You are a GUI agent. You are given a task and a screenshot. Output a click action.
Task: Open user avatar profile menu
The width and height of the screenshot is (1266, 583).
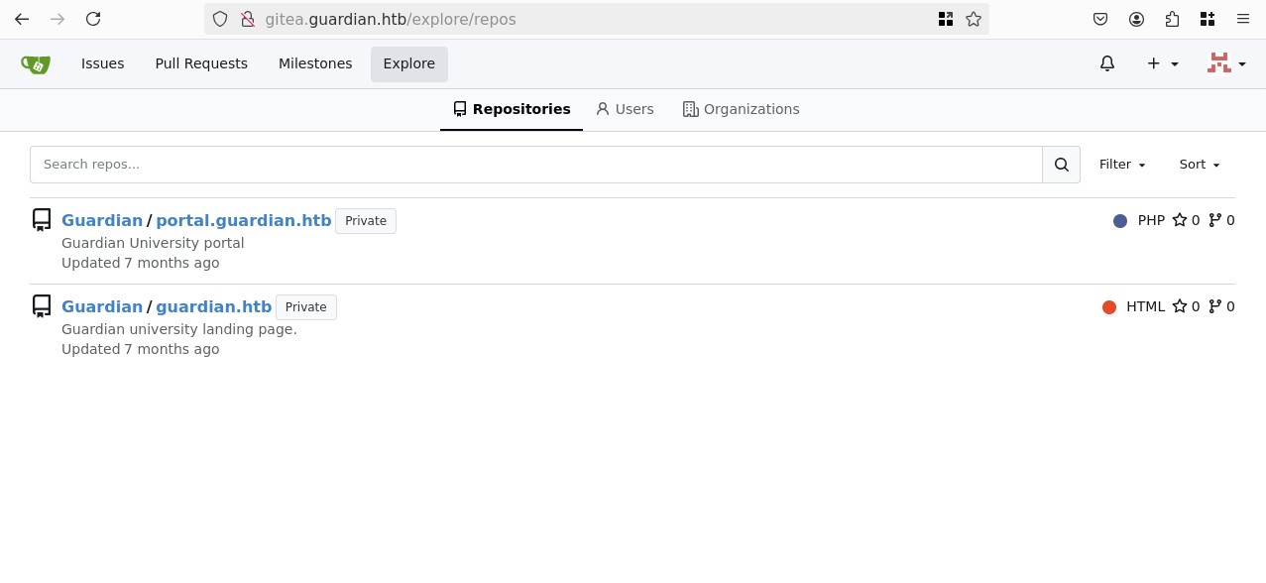(x=1226, y=63)
